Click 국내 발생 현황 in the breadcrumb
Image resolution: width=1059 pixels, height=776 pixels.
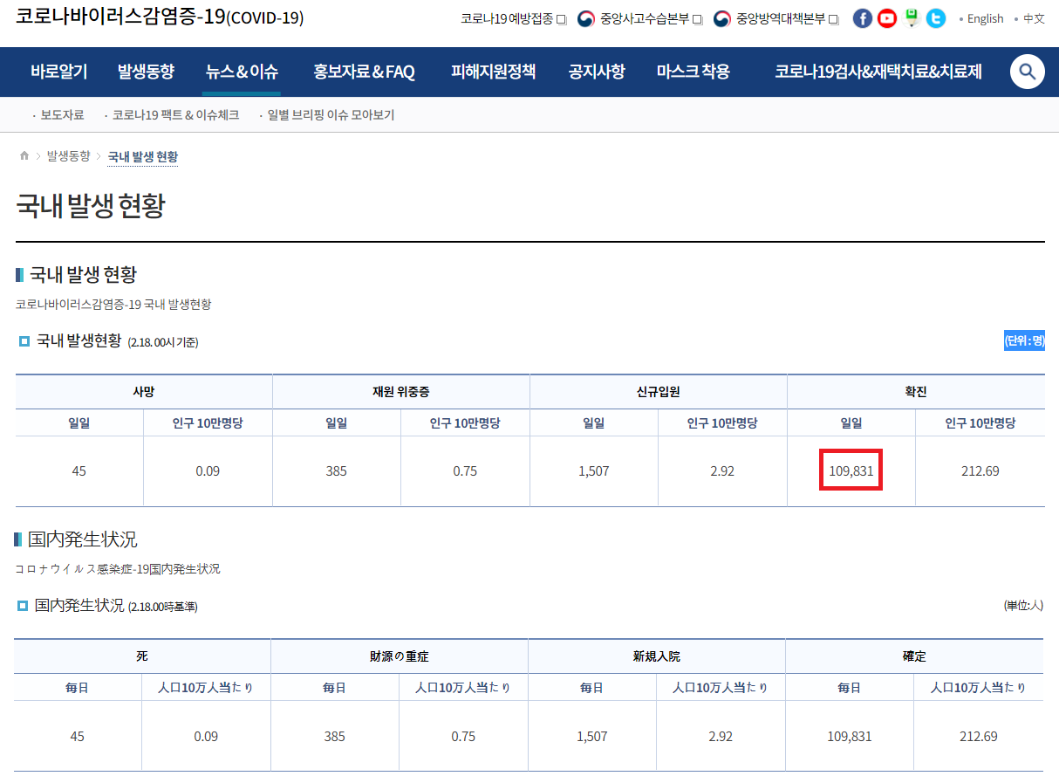[x=143, y=157]
